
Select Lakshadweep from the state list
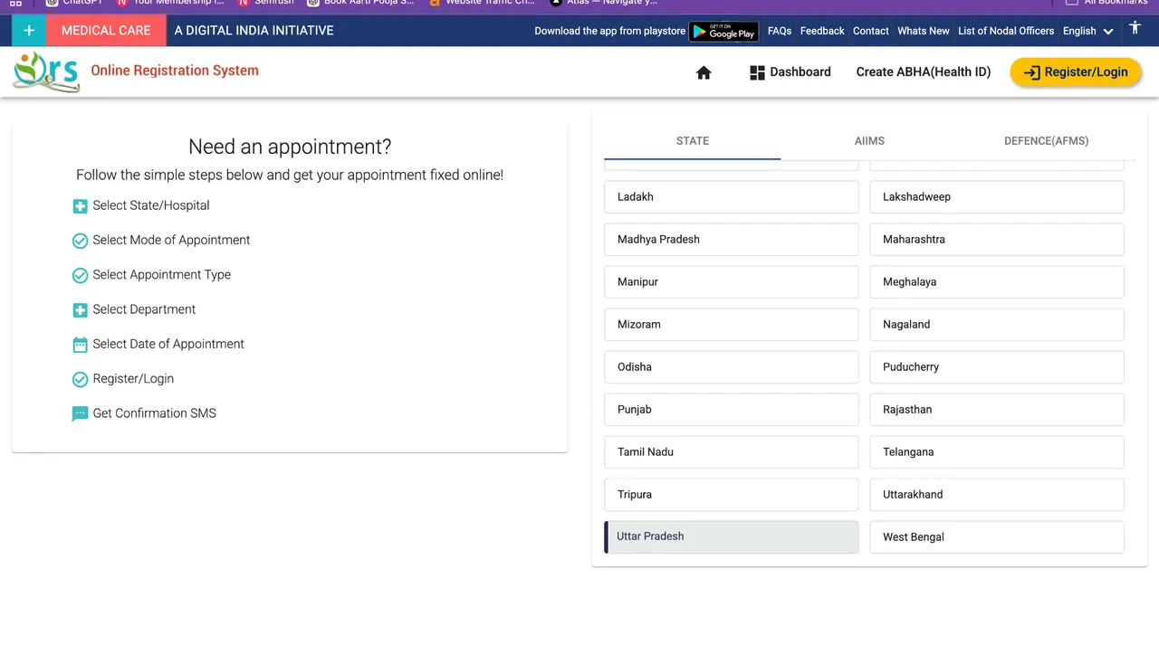pos(997,197)
